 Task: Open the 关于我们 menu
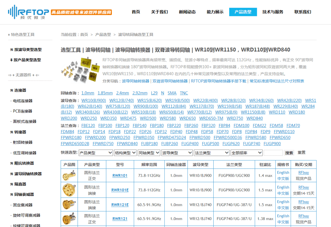159,12
